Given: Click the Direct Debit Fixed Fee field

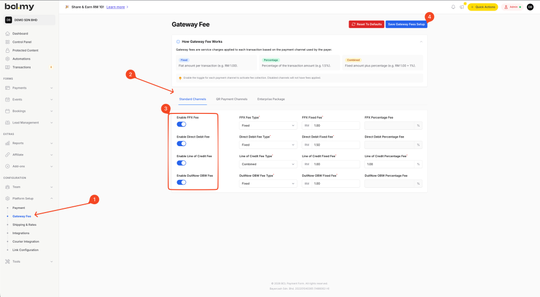Looking at the screenshot, I should [x=335, y=145].
